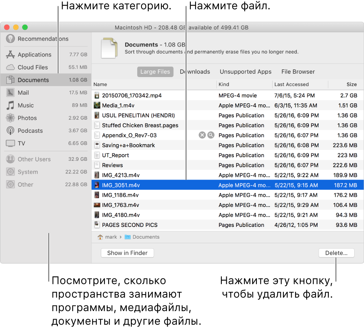Select the Recommendations sidebar label

43,39
